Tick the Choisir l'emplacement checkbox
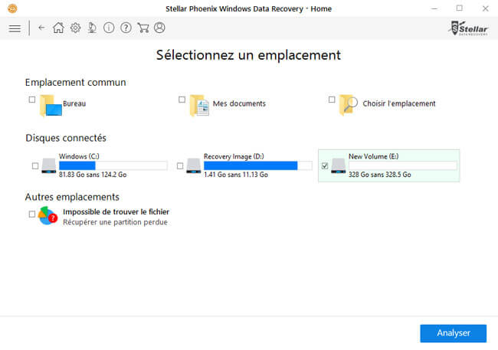The width and height of the screenshot is (498, 350). 332,100
